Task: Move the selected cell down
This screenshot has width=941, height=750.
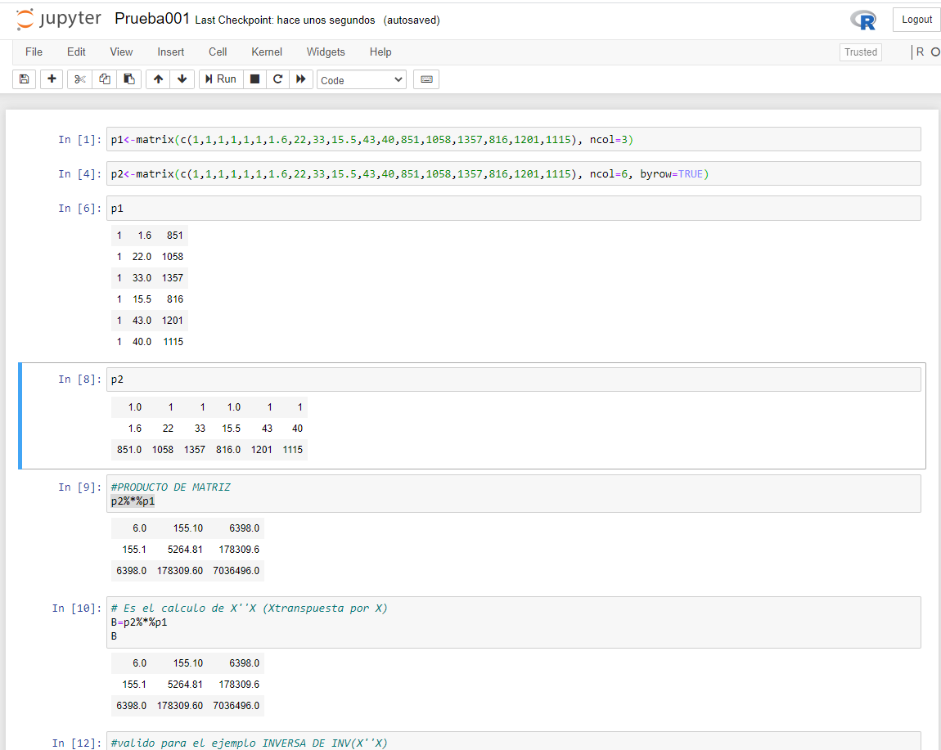Action: [x=182, y=79]
